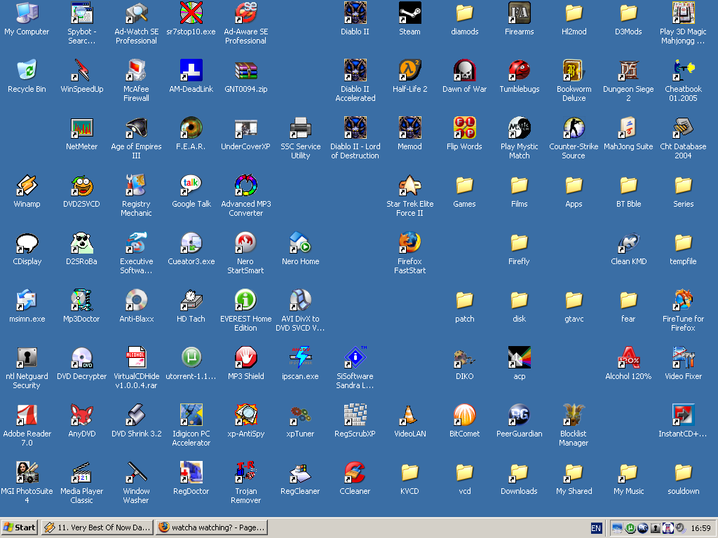Click the EN language indicator

(x=596, y=528)
